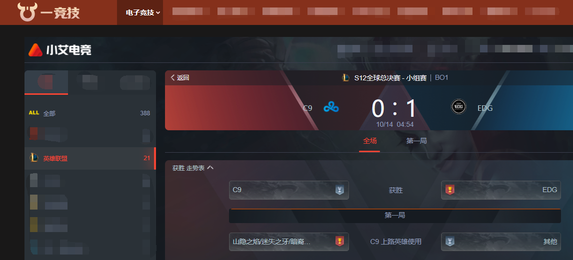Select 全部 category showing 388
This screenshot has width=573, height=260.
click(x=89, y=113)
